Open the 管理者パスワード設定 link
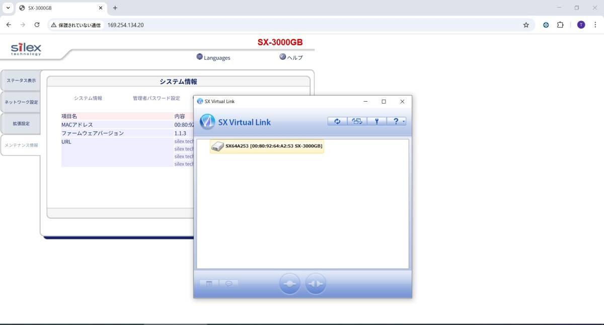The width and height of the screenshot is (604, 325). point(157,98)
